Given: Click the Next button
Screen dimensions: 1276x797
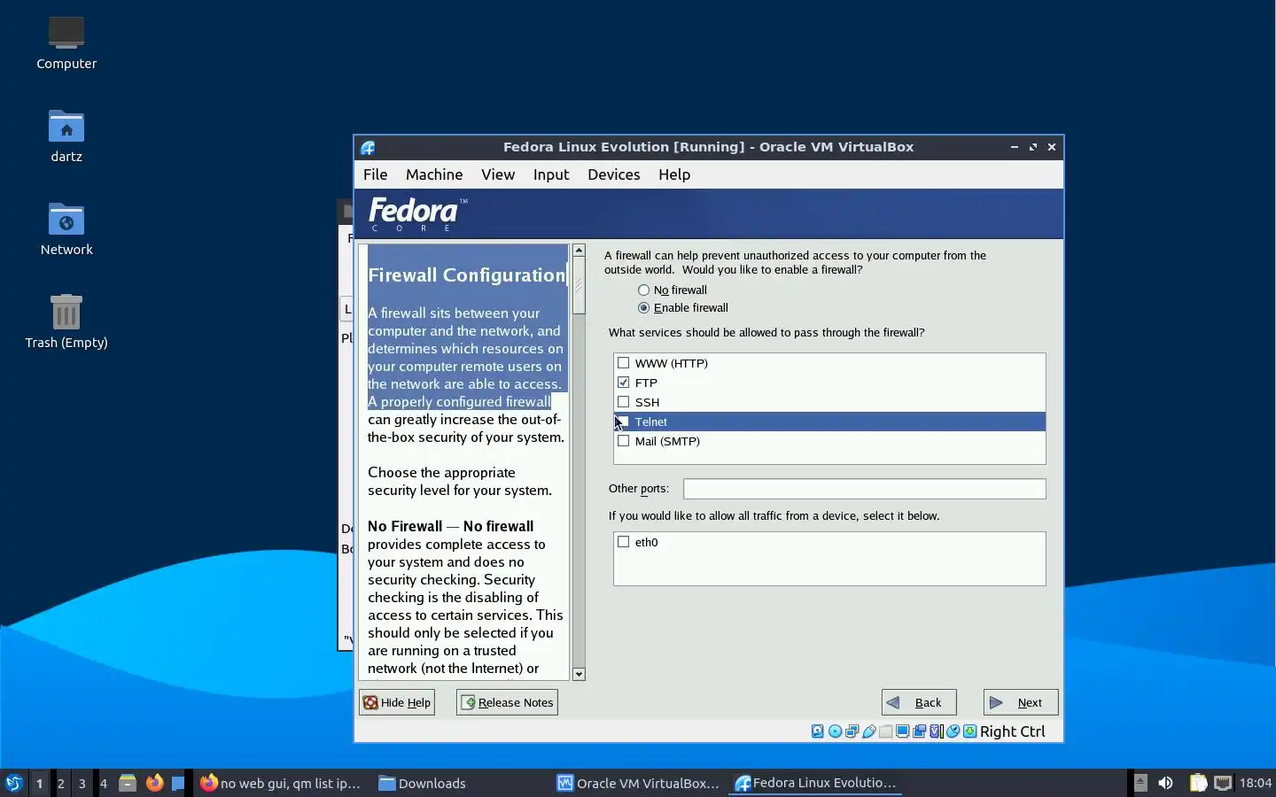Looking at the screenshot, I should click(1021, 702).
